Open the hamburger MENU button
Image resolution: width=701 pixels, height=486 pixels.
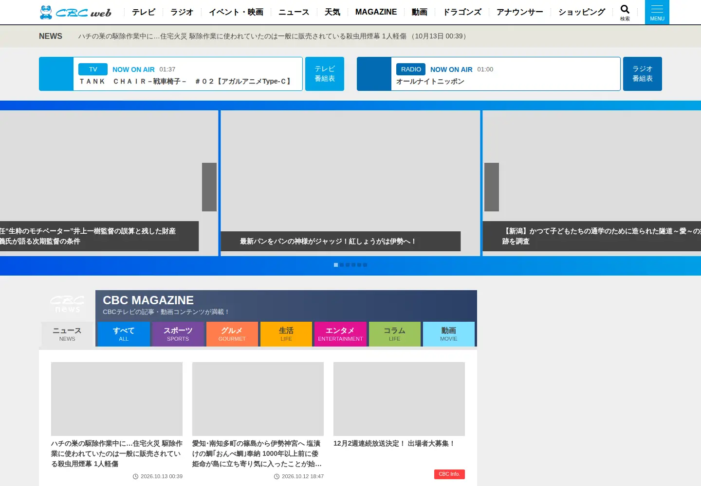(x=657, y=12)
